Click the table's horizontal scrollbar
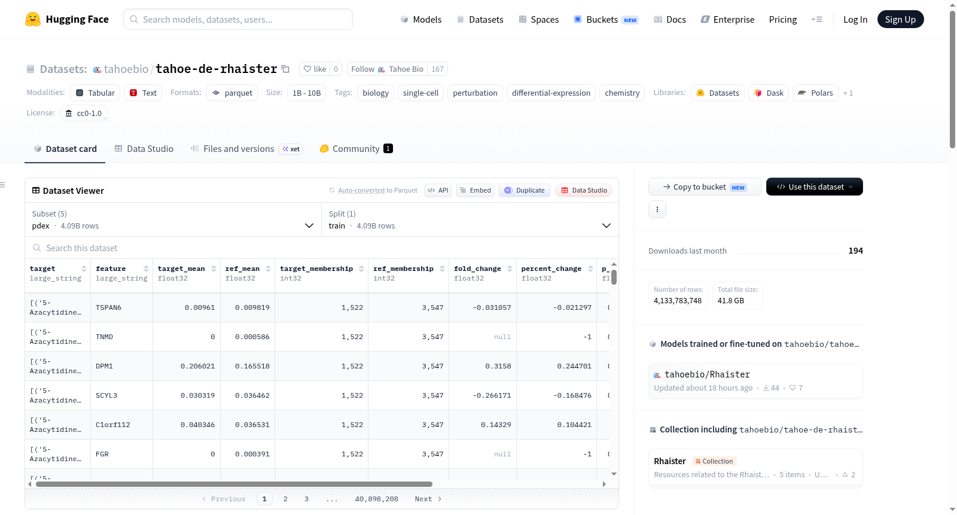 (234, 484)
